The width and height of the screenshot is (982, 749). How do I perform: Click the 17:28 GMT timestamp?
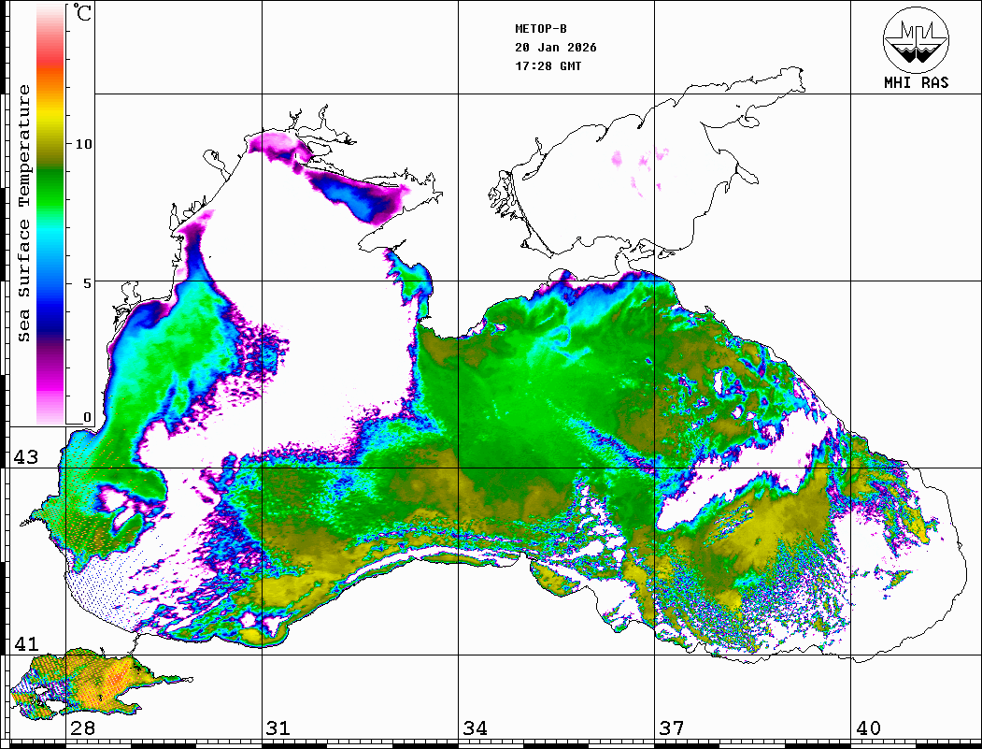pyautogui.click(x=548, y=66)
